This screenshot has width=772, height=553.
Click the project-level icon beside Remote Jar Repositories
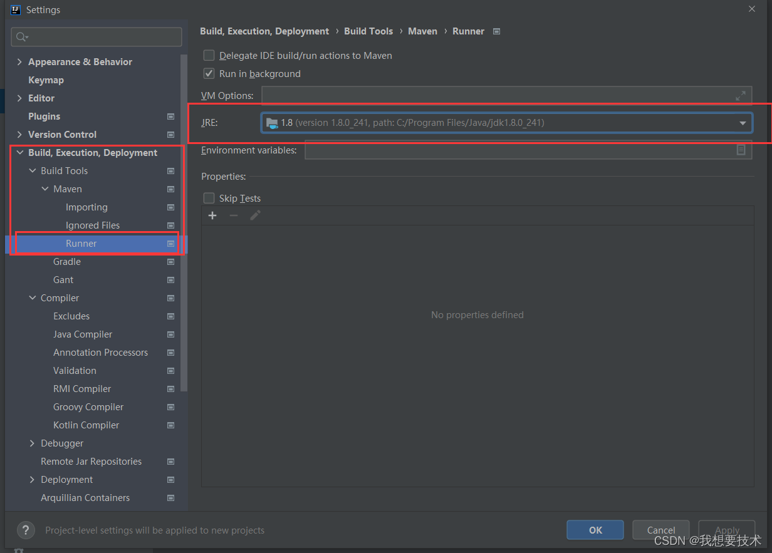coord(170,462)
